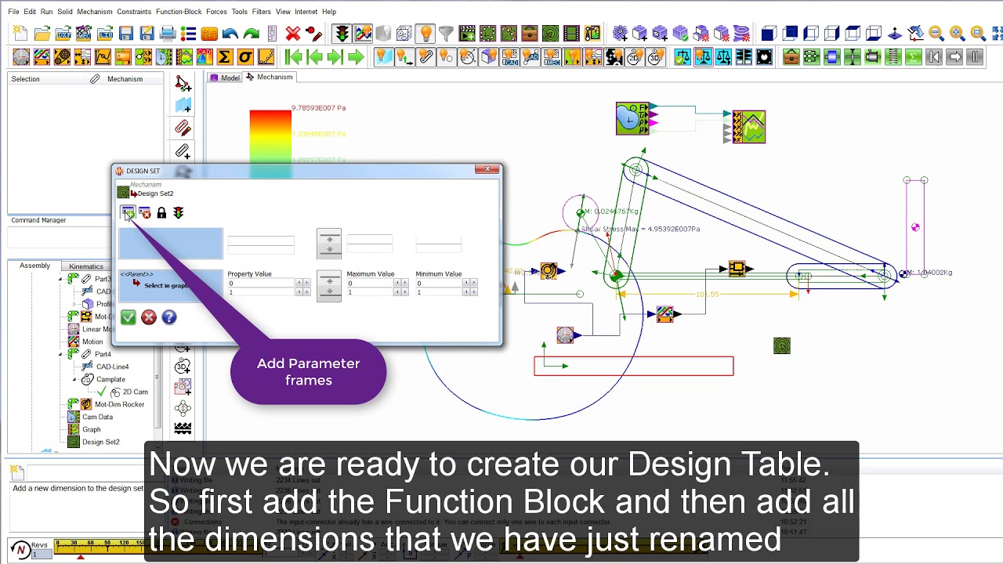Undo the last action with the blue arrow

(x=230, y=34)
